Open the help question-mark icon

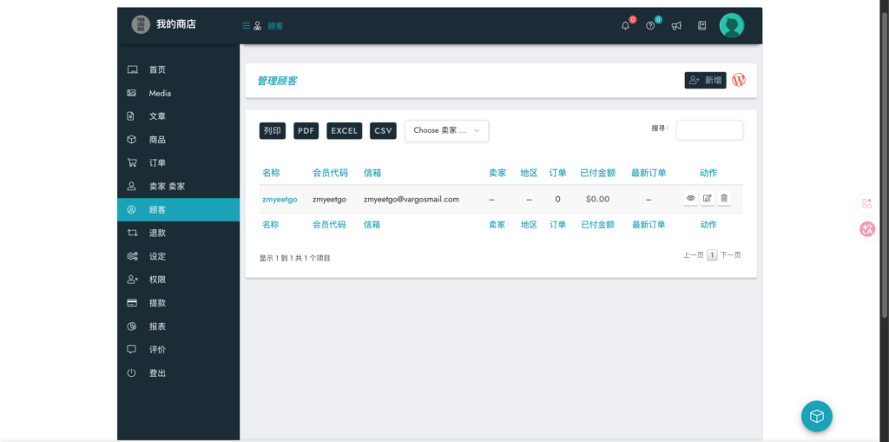(650, 25)
